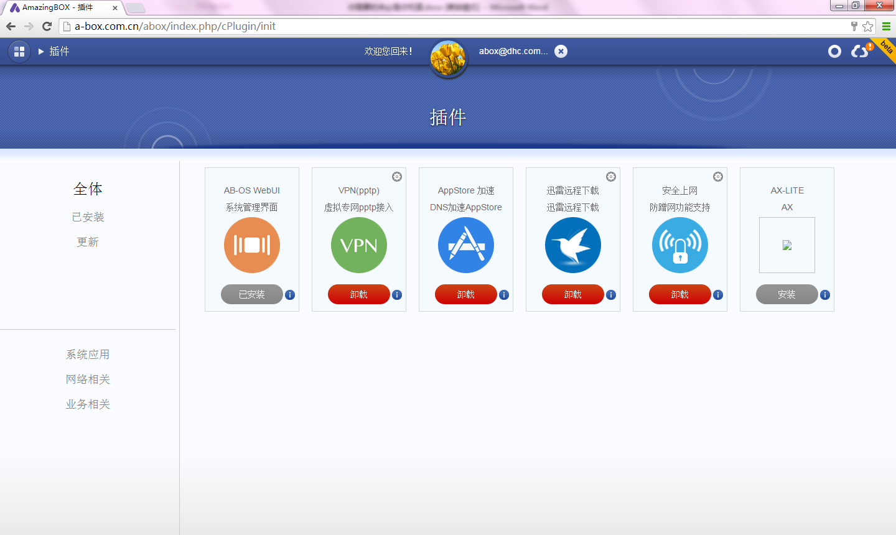The image size is (896, 535).
Task: Uninstall the VPN(pptp) plugin
Action: tap(359, 294)
